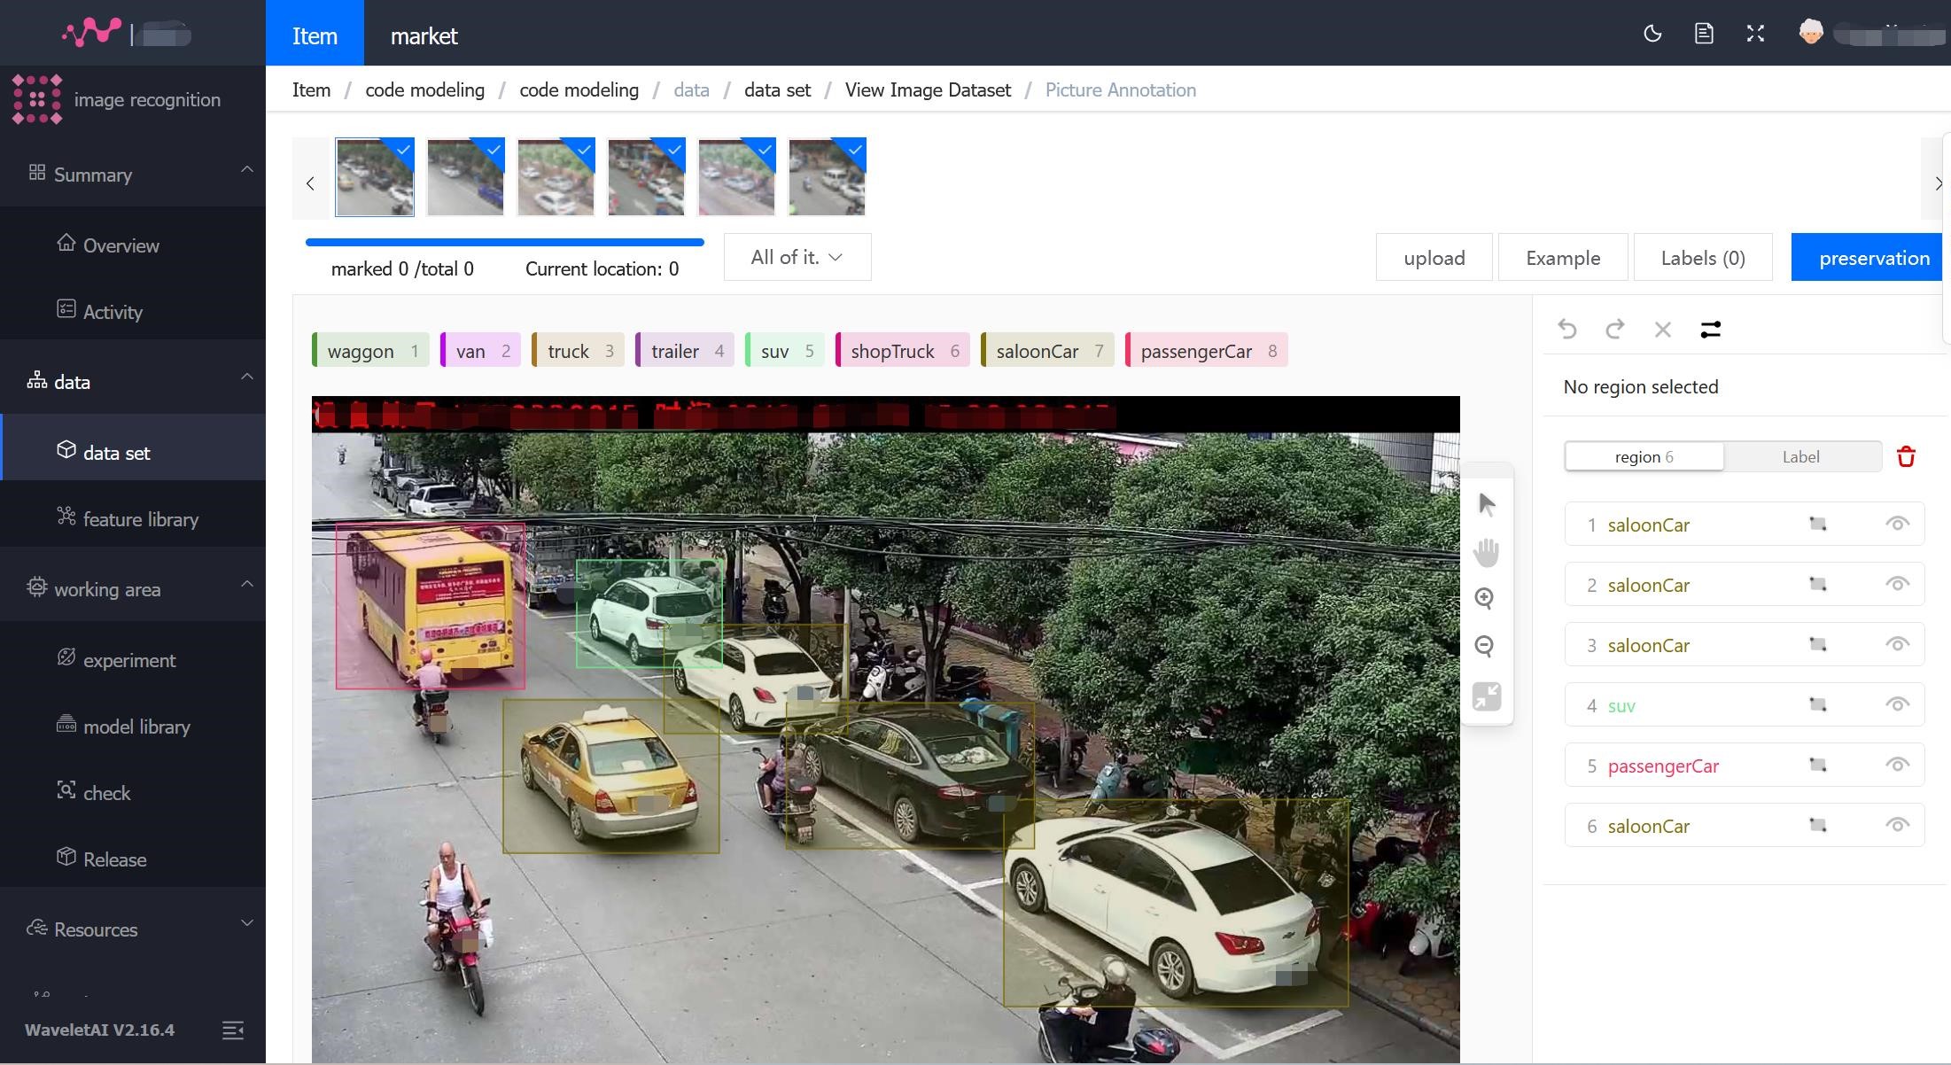Hide region 1 saloonCar with eye icon
The width and height of the screenshot is (1951, 1065).
click(x=1896, y=524)
